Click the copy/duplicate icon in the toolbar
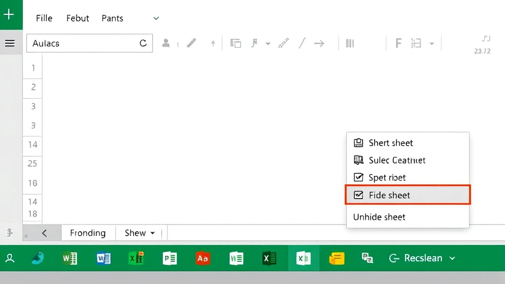505x284 pixels. [x=235, y=43]
